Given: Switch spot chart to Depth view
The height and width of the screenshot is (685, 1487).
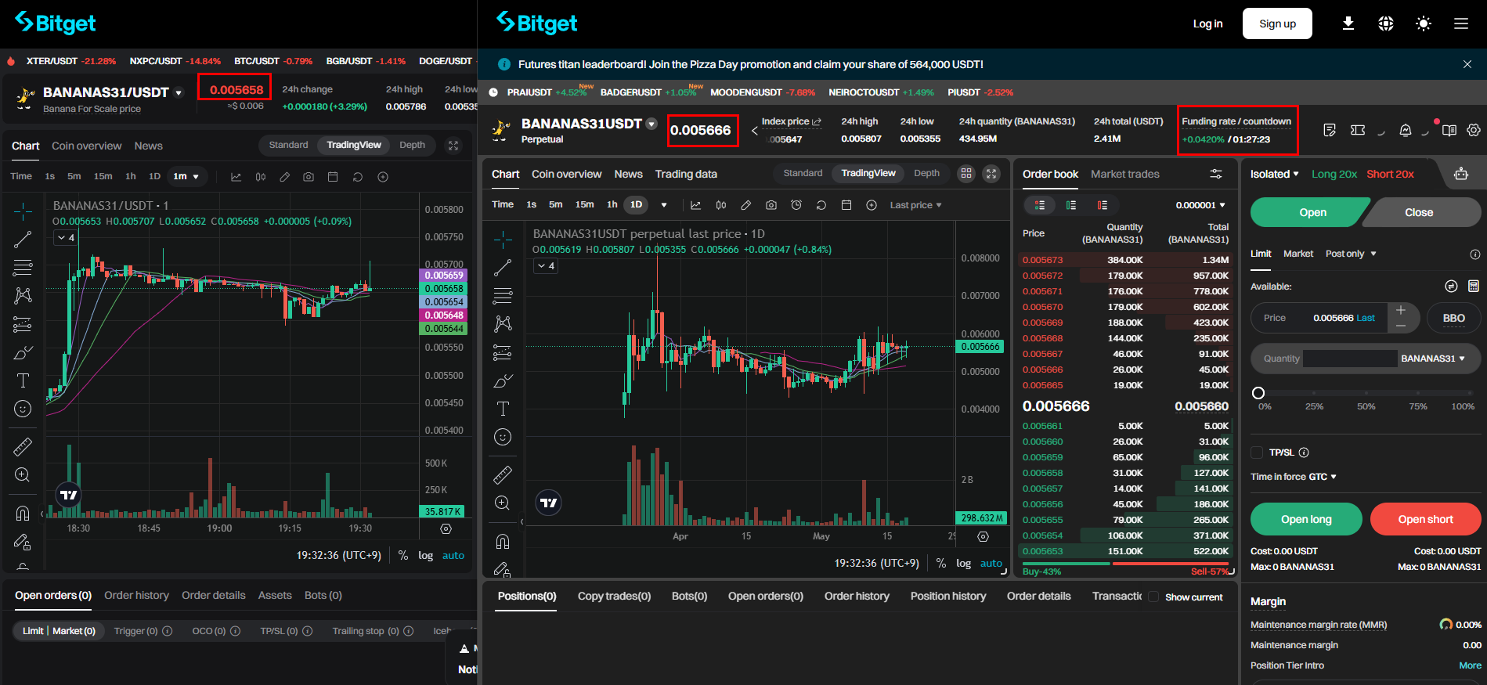Looking at the screenshot, I should pos(412,145).
